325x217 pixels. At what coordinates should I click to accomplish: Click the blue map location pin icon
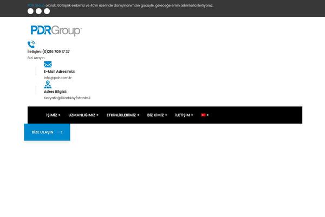pos(48,85)
